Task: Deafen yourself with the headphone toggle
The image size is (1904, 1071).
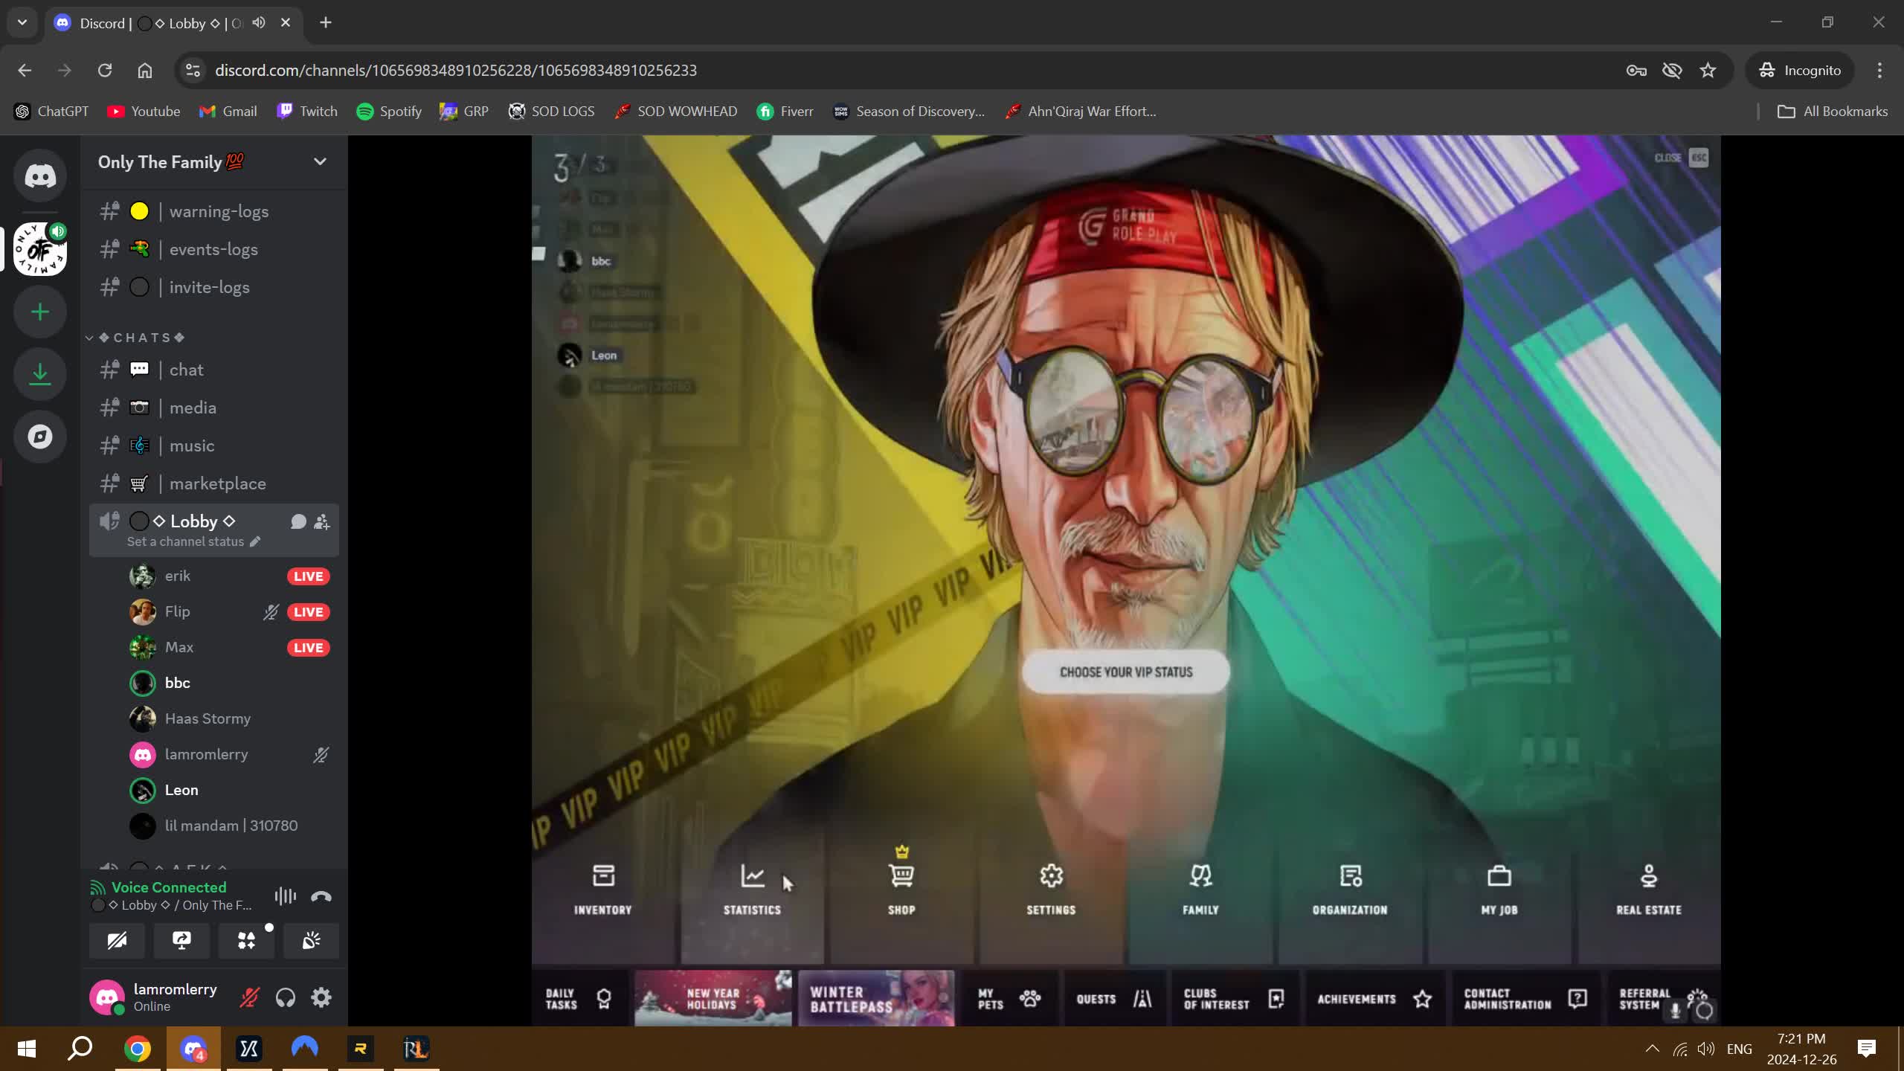Action: pyautogui.click(x=285, y=997)
